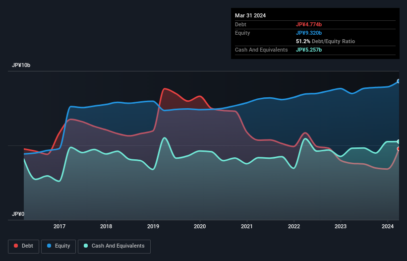Click the blue Equity legend dot
The image size is (407, 261).
tap(49, 246)
